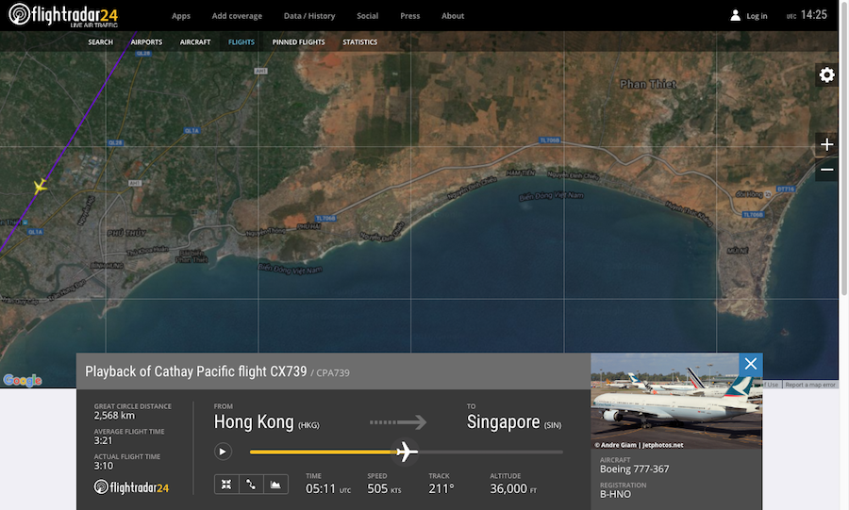Image resolution: width=849 pixels, height=510 pixels.
Task: Click the 505 KTS speed value
Action: coord(384,488)
